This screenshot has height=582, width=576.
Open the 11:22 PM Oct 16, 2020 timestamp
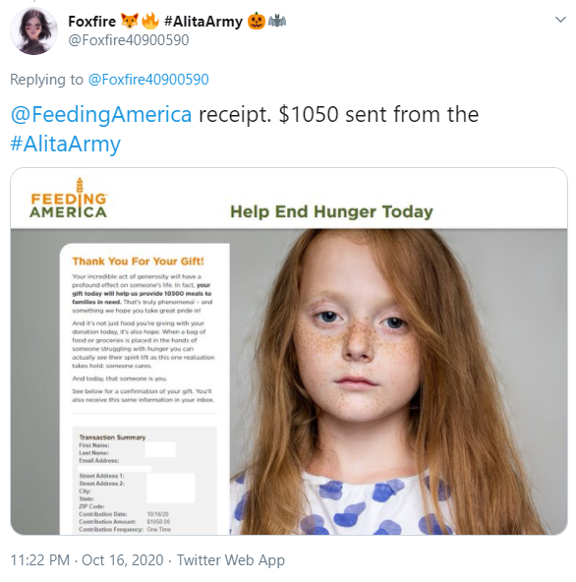86,560
